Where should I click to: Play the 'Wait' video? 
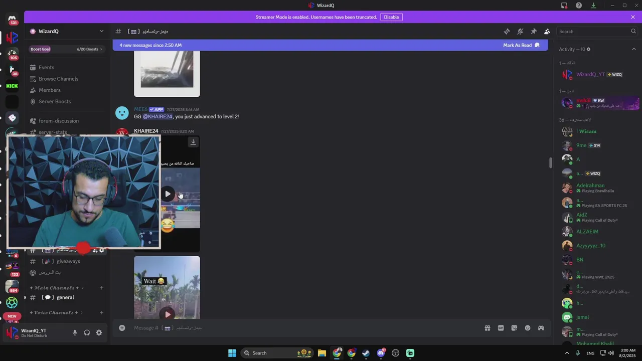[168, 314]
